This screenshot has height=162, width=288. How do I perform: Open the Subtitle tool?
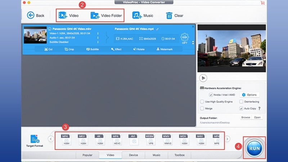[x=93, y=49]
